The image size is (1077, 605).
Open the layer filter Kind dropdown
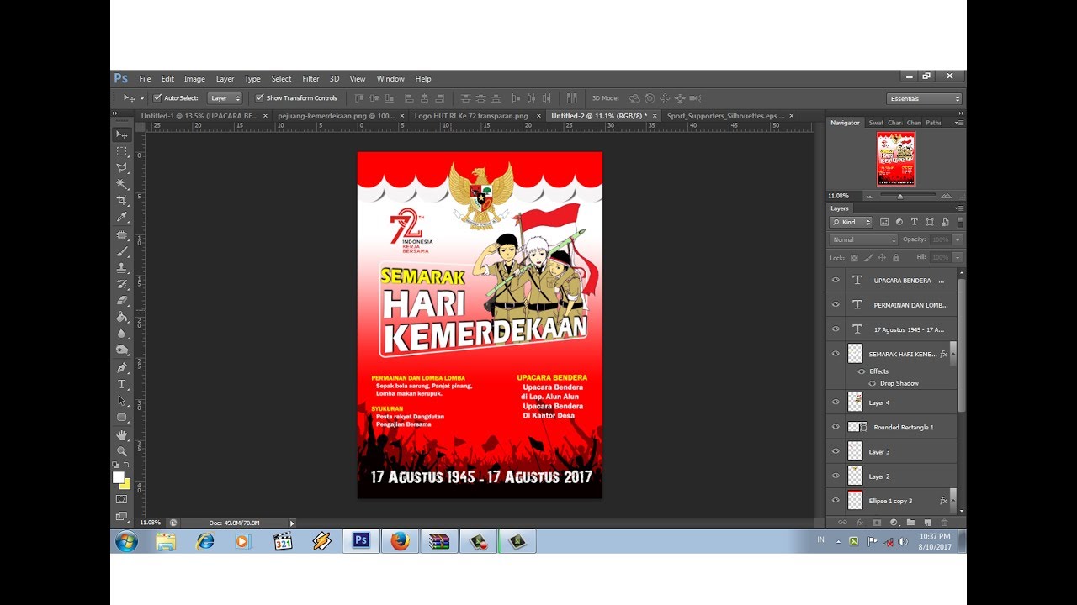click(x=852, y=222)
